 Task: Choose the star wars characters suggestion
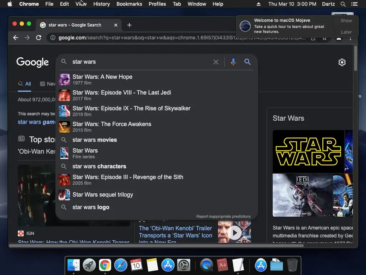click(x=157, y=166)
